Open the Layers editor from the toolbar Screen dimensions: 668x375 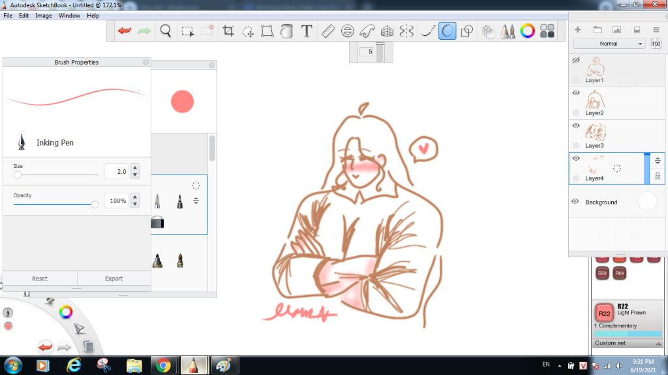click(x=488, y=31)
